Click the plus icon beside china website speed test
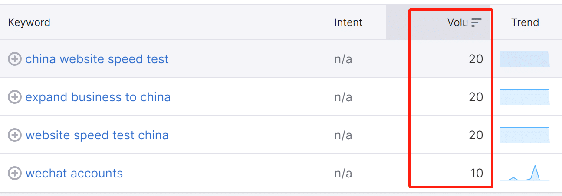Screen dimensions: 562x196 [x=15, y=59]
